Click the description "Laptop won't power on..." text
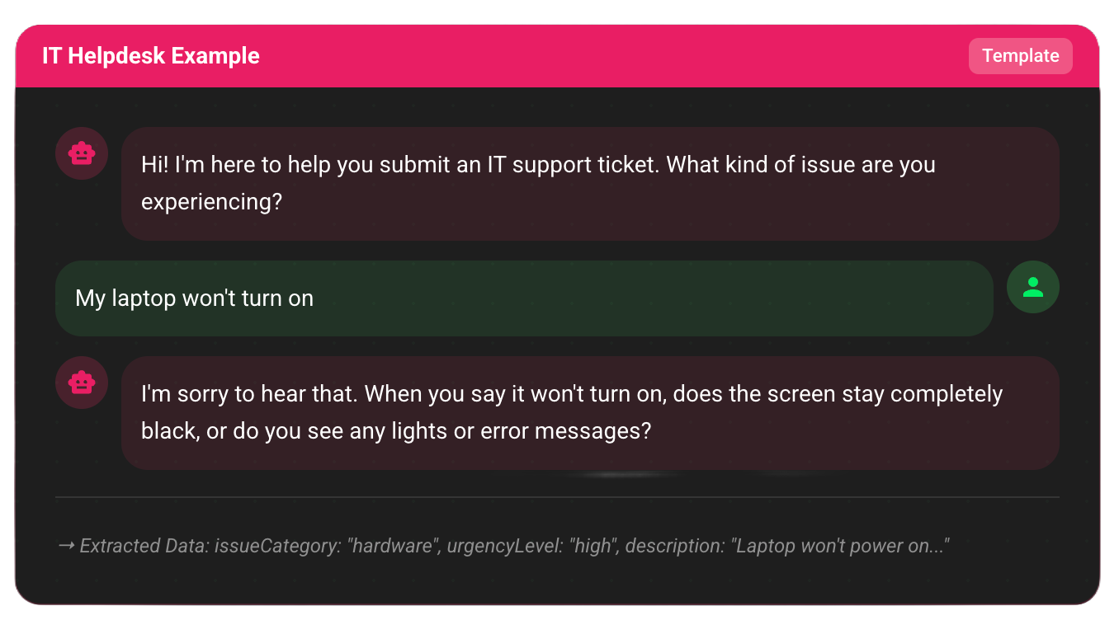Image resolution: width=1119 pixels, height=620 pixels. click(842, 545)
